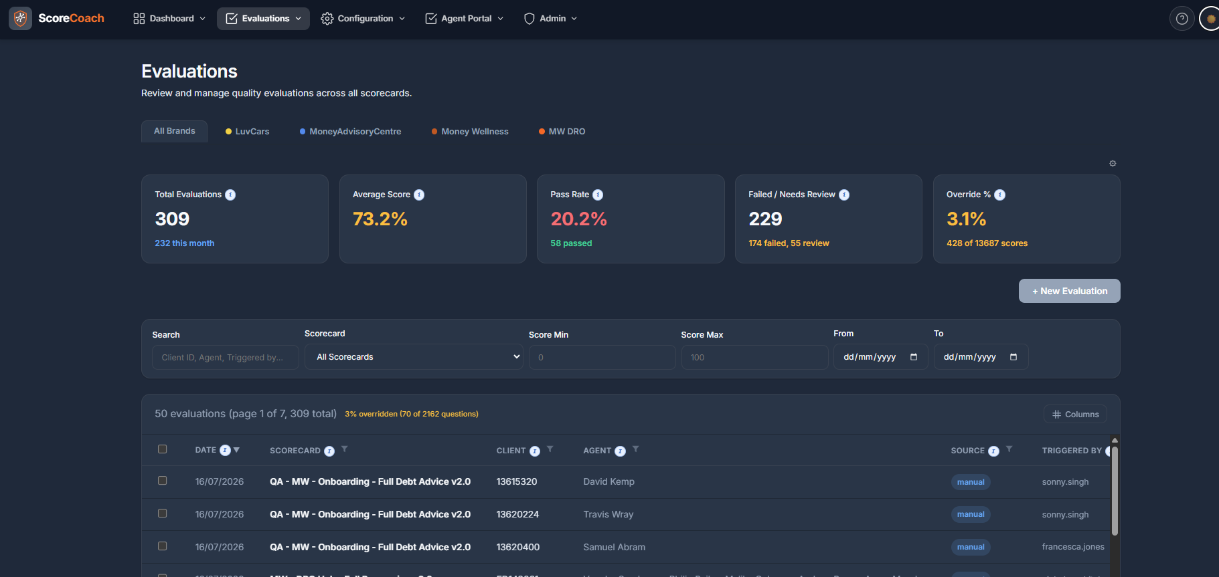Show info for Failed / Needs Review

click(844, 195)
